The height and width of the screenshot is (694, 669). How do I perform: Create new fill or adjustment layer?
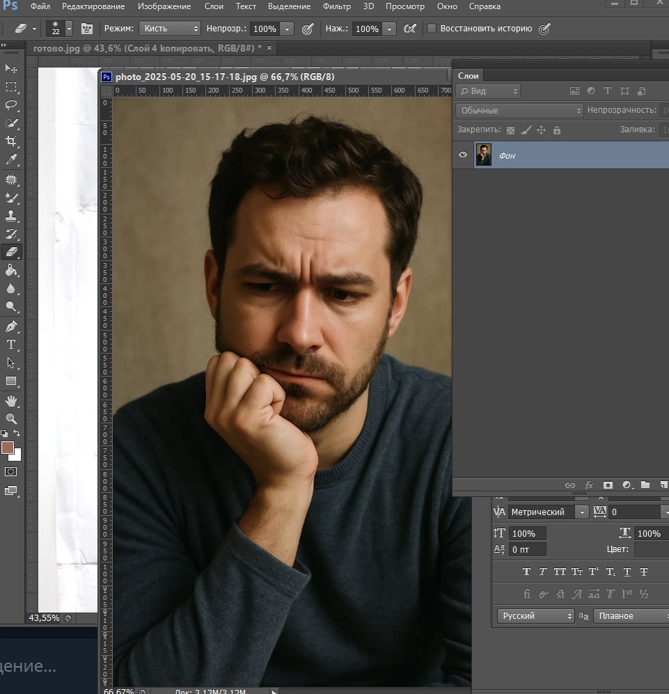(x=627, y=485)
